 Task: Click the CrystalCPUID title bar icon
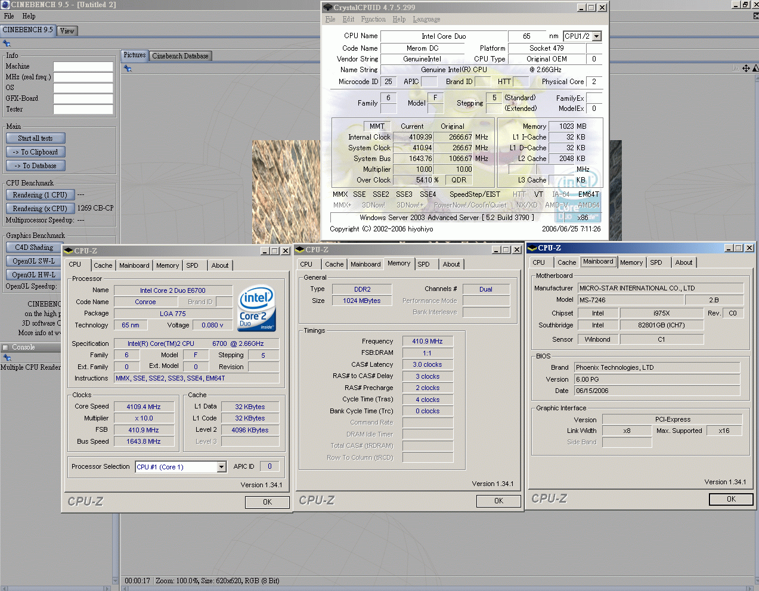[x=328, y=8]
